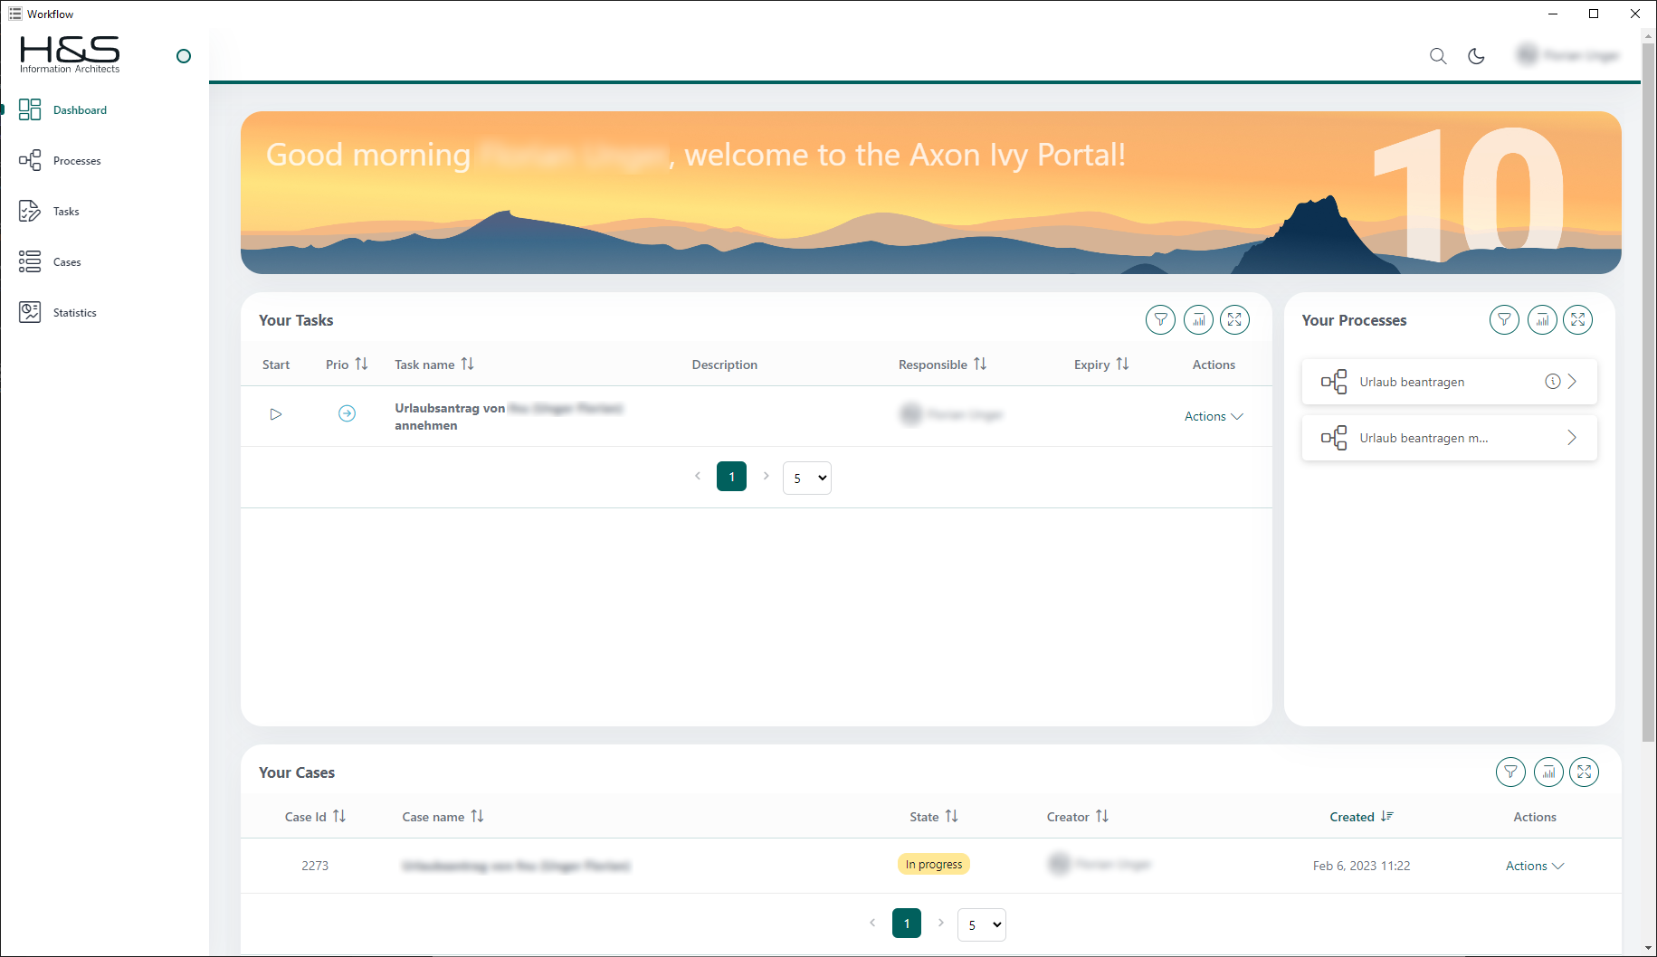Screen dimensions: 1657x957
Task: Toggle sidebar pin circle near logo
Action: tap(184, 56)
